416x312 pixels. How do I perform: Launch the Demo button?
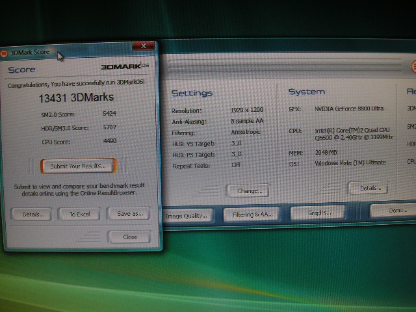[394, 211]
